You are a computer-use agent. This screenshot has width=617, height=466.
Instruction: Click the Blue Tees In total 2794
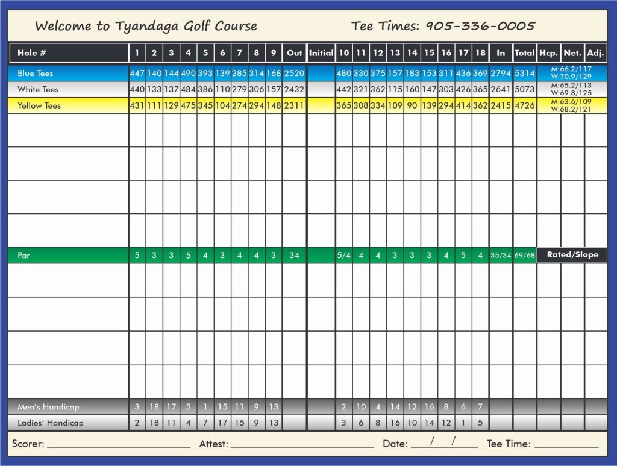501,73
